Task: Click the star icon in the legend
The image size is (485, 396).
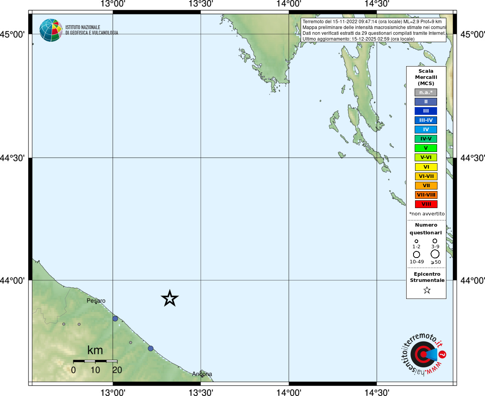Action: click(x=427, y=290)
